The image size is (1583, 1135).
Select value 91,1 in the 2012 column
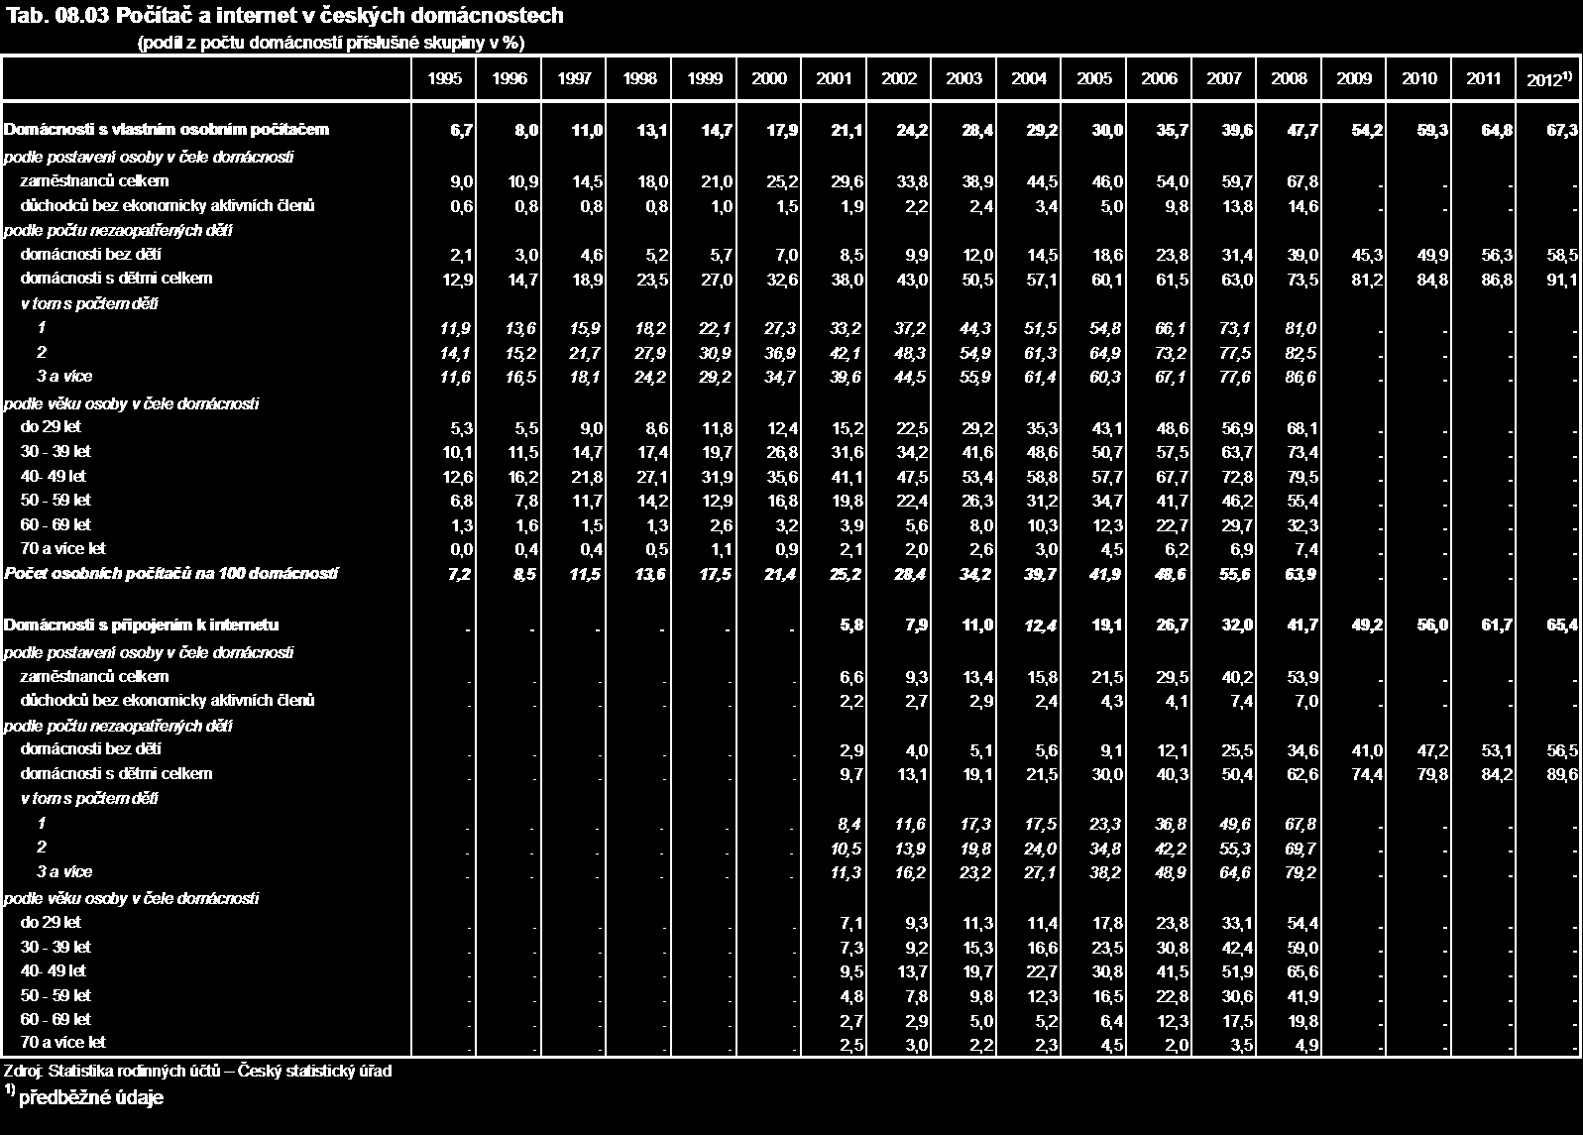click(1562, 281)
